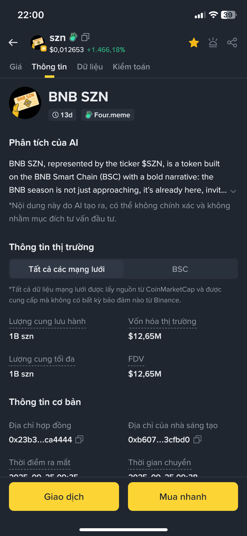The height and width of the screenshot is (536, 247).
Task: Toggle the yellow favorite star
Action: (x=194, y=43)
